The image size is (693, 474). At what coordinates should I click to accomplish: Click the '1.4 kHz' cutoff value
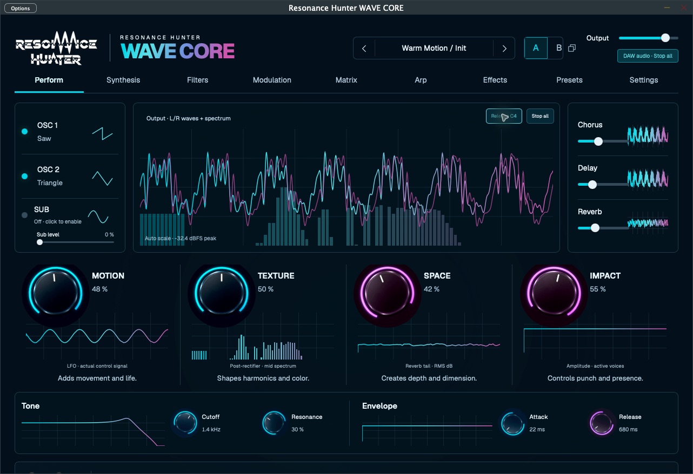pos(211,430)
